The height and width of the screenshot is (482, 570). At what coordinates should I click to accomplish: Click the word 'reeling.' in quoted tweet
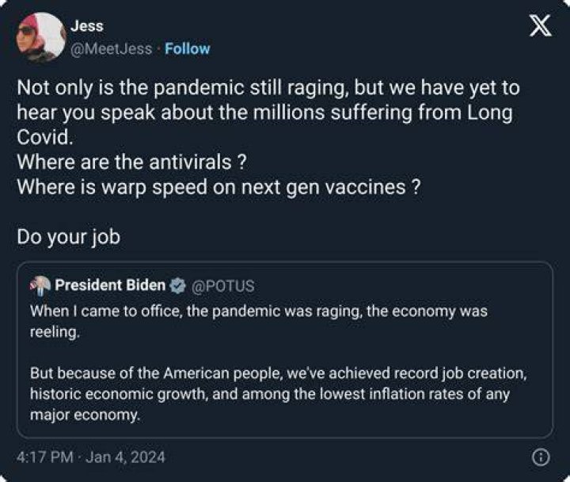coord(55,332)
